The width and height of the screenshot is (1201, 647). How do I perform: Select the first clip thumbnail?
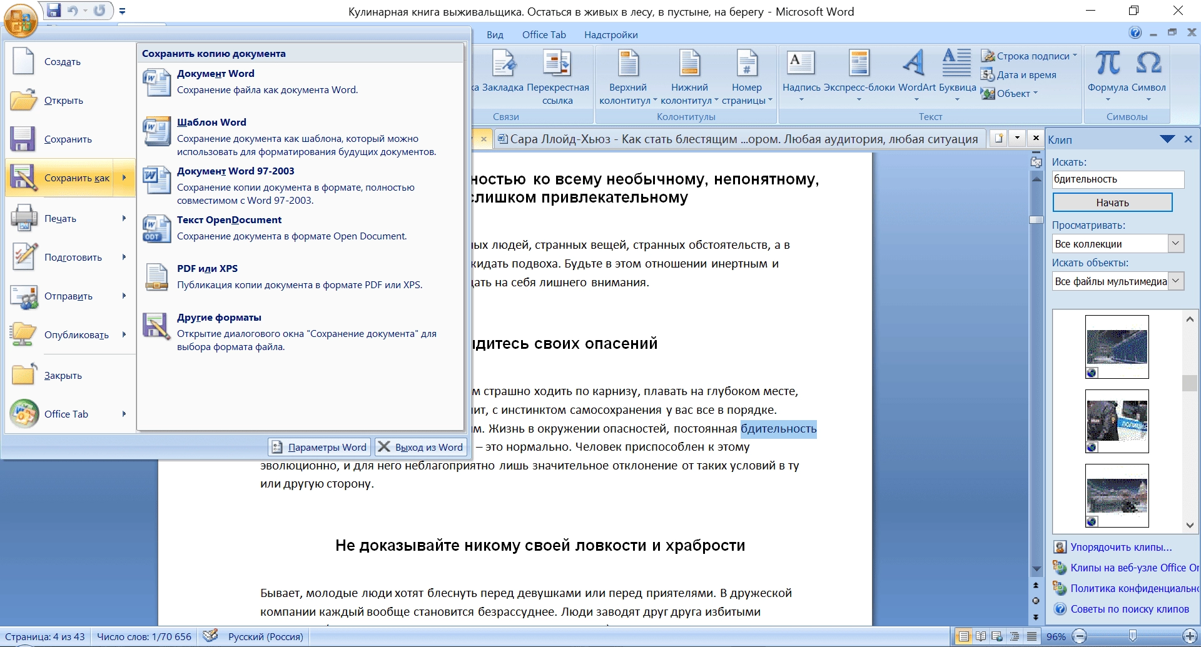pyautogui.click(x=1117, y=346)
